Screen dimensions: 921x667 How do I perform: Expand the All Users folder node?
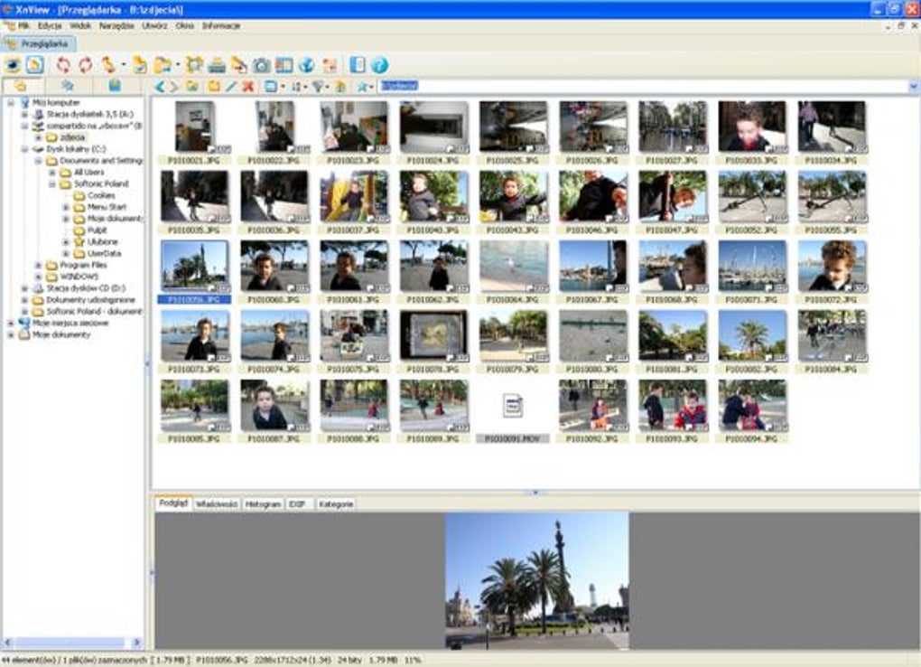pyautogui.click(x=52, y=173)
